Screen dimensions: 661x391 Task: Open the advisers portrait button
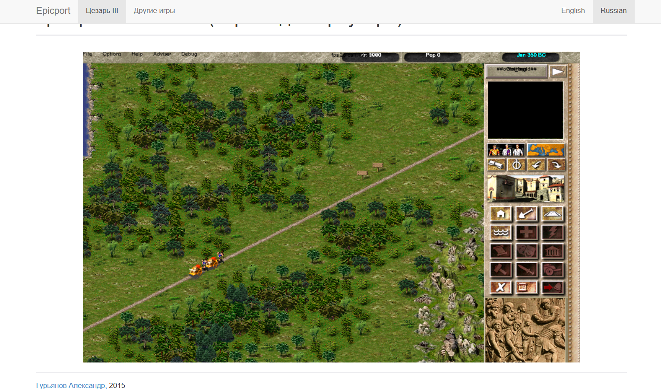[506, 150]
